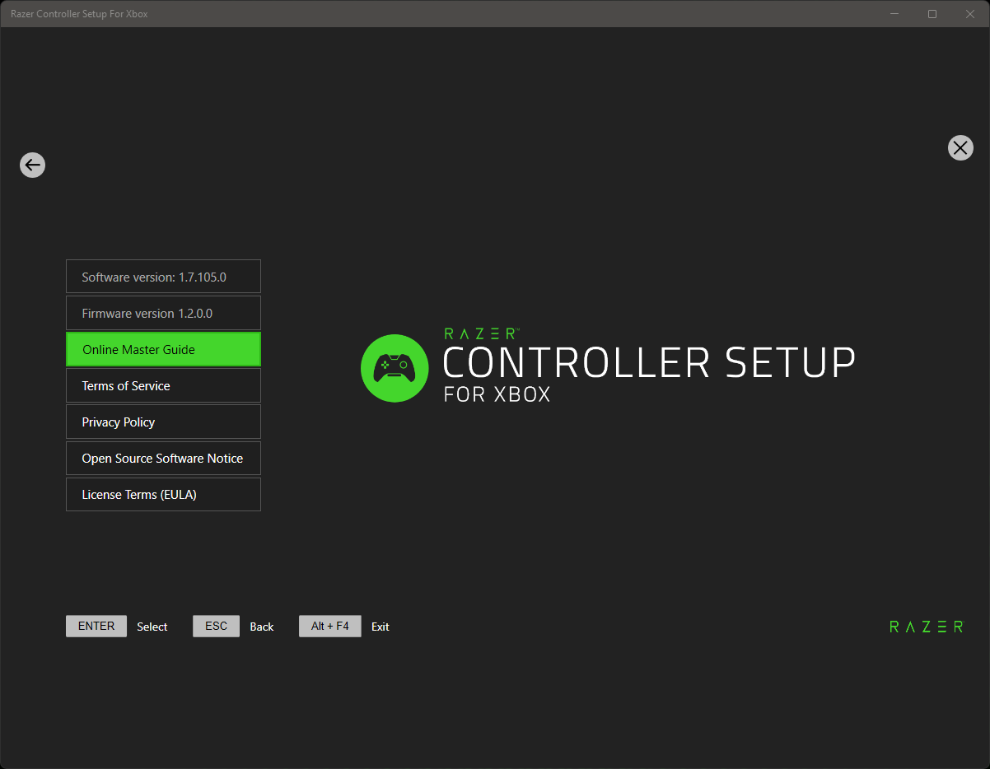Click the ENTER key hint
990x769 pixels.
96,626
